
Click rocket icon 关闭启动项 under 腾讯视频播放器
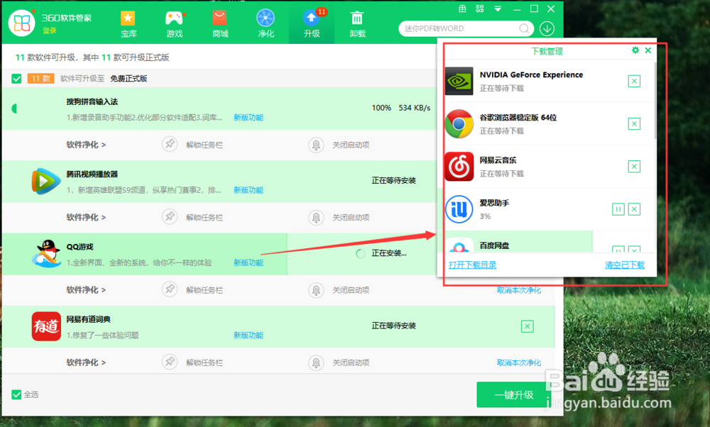click(x=316, y=218)
